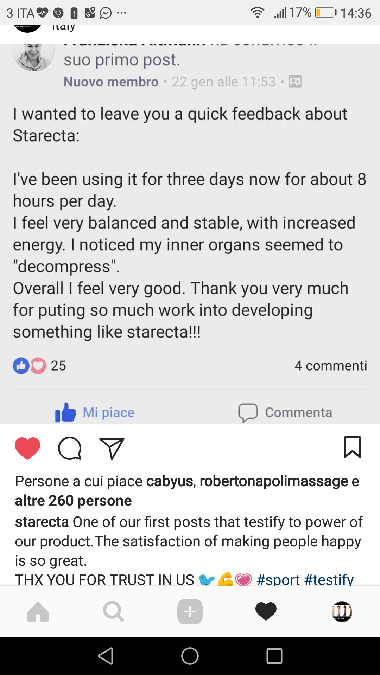Save the post with the bookmark icon
Image resolution: width=380 pixels, height=675 pixels.
tap(352, 447)
